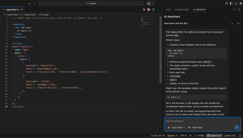This screenshot has width=243, height=138.
Task: Click the 'export default {' code line
Action: click(x=22, y=46)
